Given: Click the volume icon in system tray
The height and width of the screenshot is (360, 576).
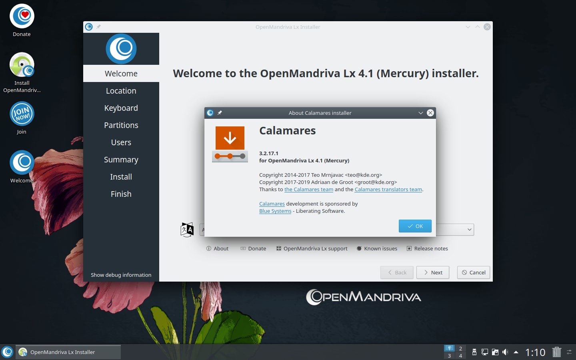Looking at the screenshot, I should [505, 352].
